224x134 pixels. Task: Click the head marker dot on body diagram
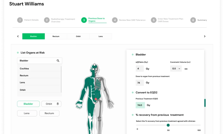pos(95,65)
